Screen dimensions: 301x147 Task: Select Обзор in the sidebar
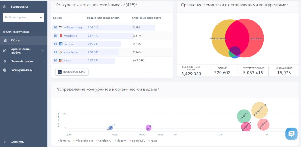click(24, 40)
